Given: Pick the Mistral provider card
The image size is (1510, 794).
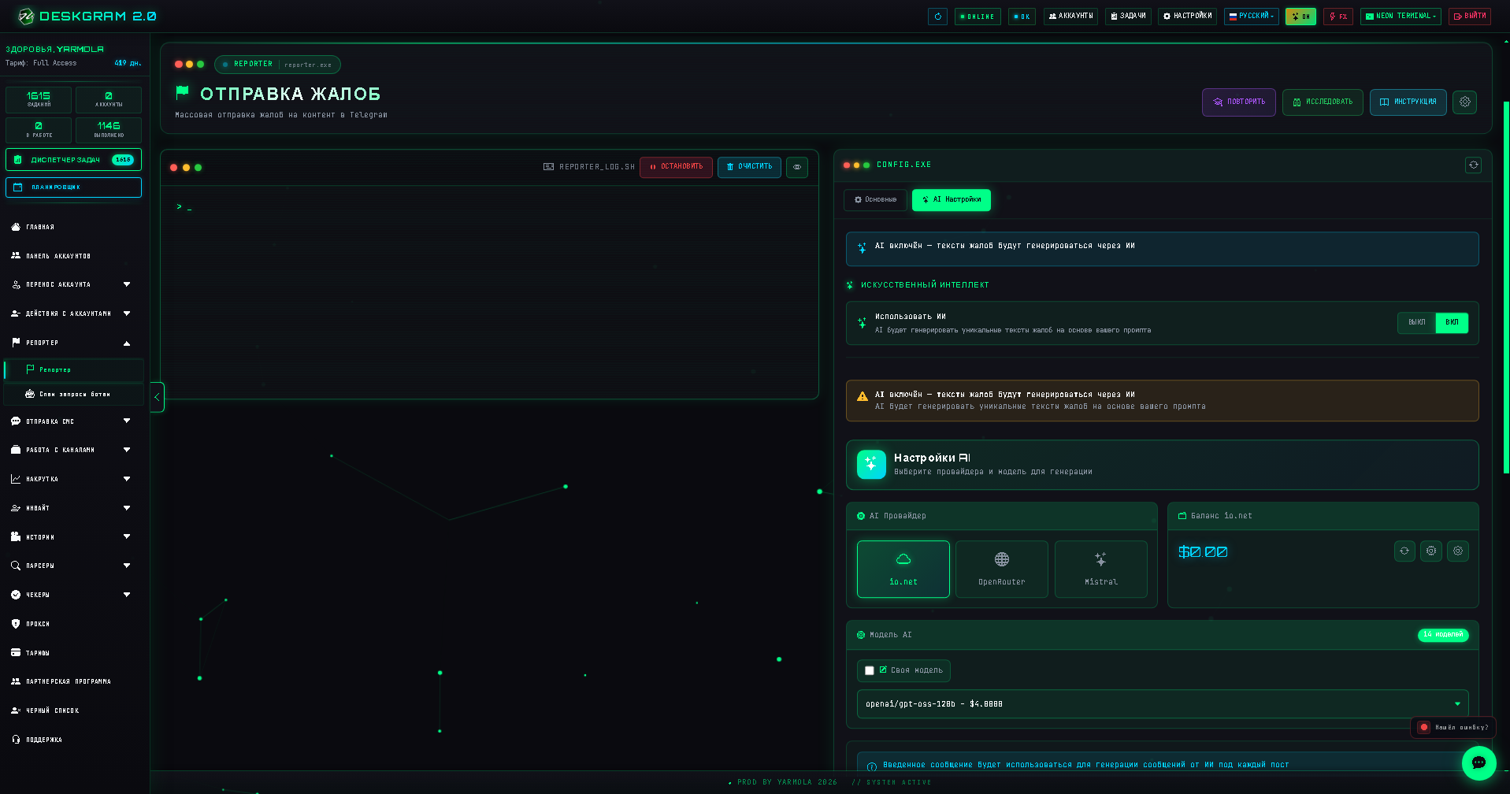Looking at the screenshot, I should pos(1100,569).
